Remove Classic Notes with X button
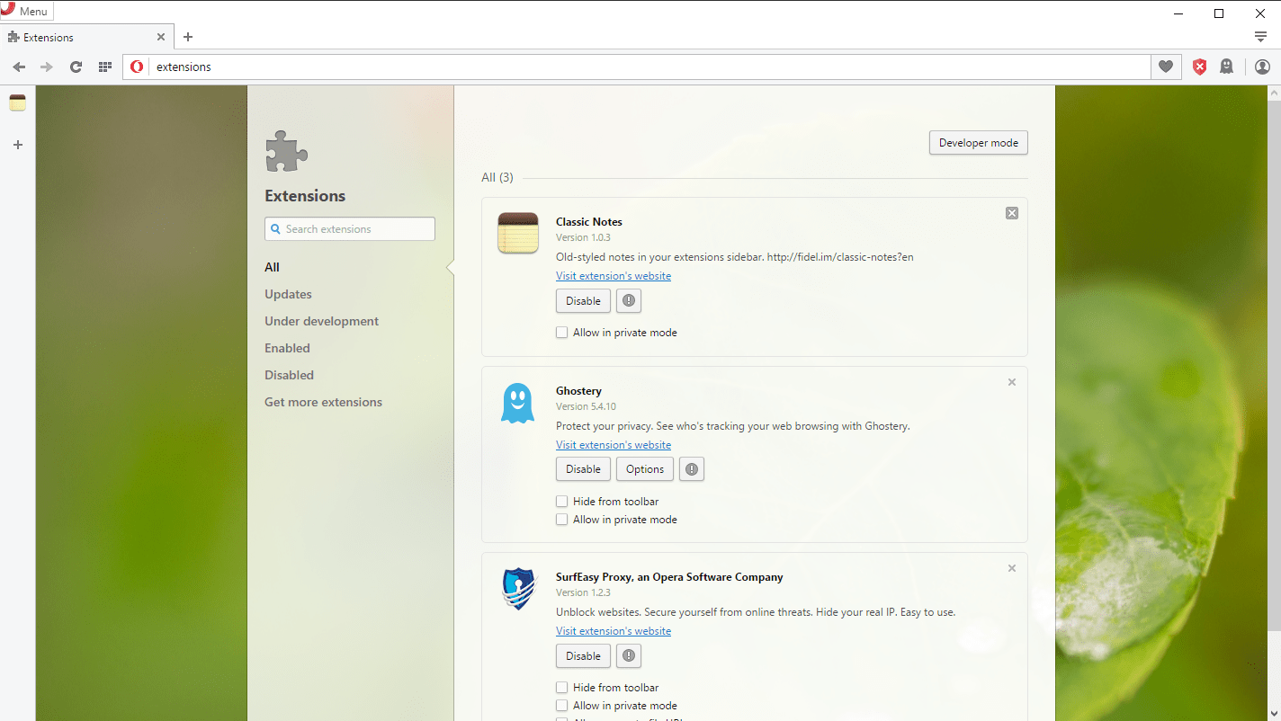The image size is (1281, 721). pyautogui.click(x=1012, y=213)
